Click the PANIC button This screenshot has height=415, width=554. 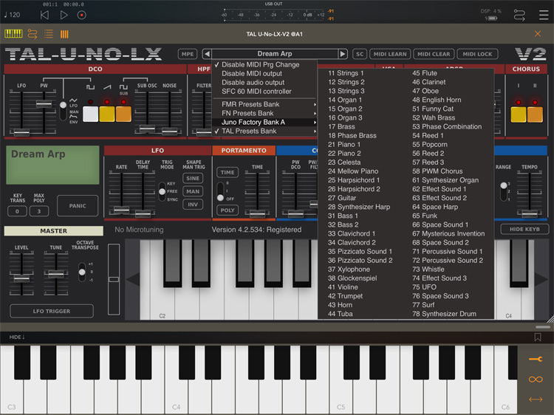tap(78, 205)
